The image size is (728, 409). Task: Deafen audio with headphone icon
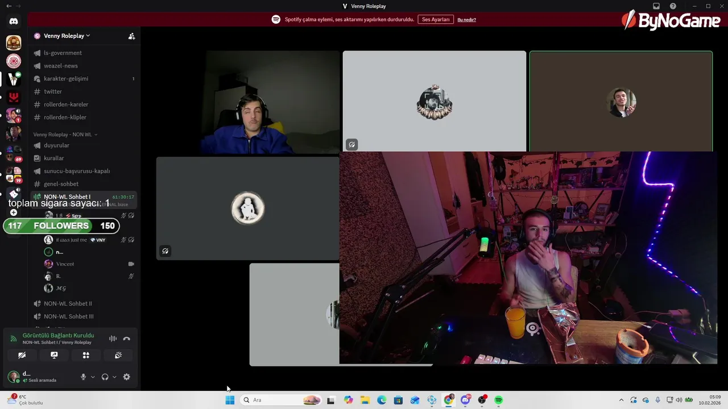tap(105, 377)
